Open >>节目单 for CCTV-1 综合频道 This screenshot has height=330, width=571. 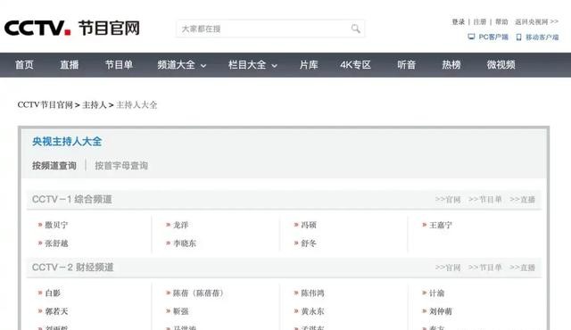click(x=485, y=200)
